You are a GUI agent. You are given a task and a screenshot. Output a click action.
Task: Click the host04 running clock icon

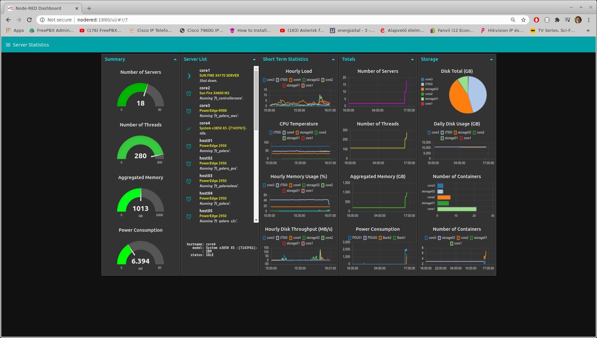189,199
